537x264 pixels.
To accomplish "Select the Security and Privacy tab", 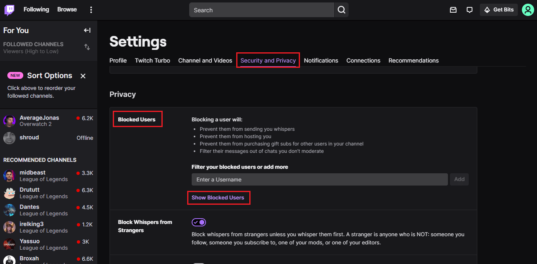I will [x=268, y=60].
